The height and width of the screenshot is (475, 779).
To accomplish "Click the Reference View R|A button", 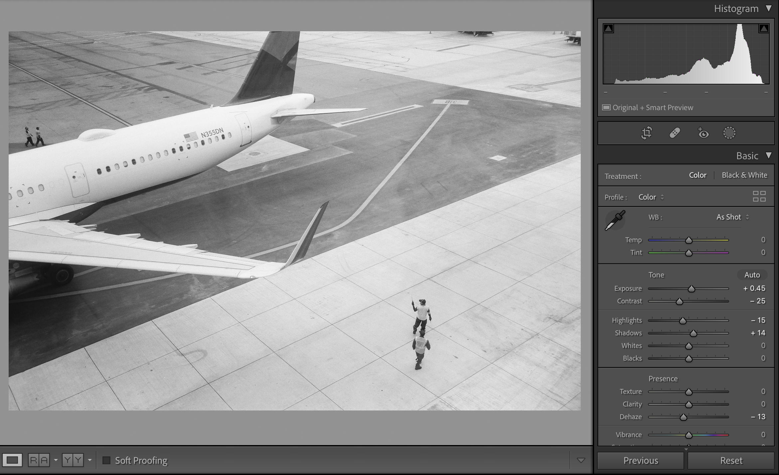I will (x=39, y=460).
